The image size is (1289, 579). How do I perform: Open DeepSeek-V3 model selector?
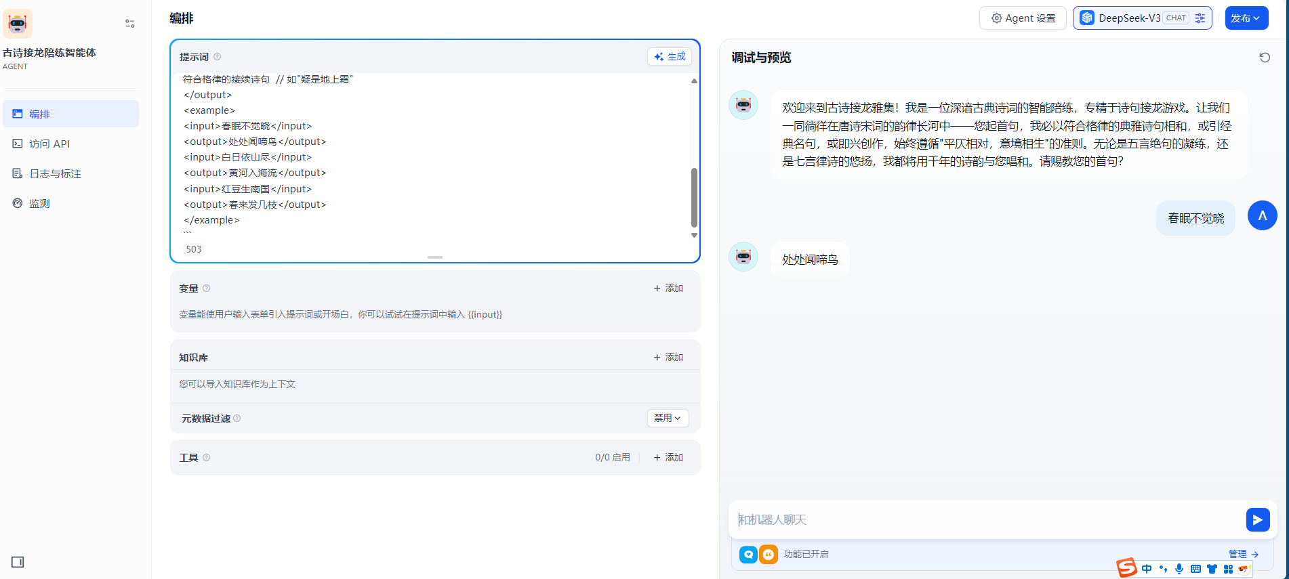[x=1142, y=18]
